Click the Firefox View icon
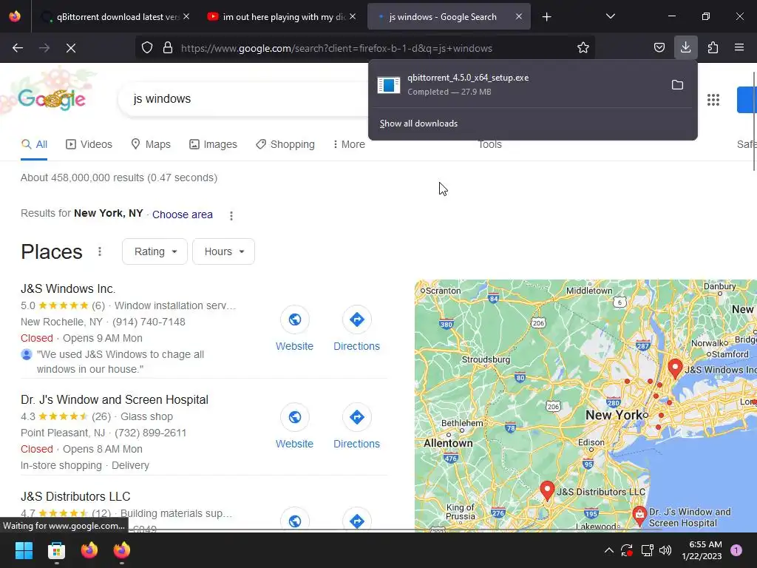 (x=15, y=16)
